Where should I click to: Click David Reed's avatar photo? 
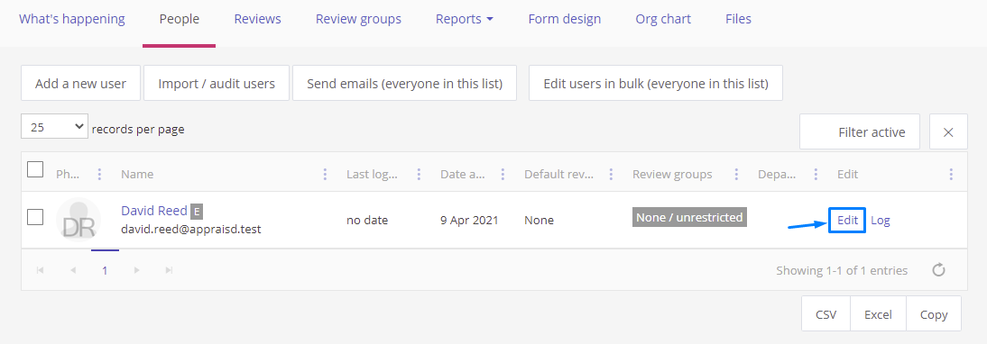pyautogui.click(x=78, y=220)
